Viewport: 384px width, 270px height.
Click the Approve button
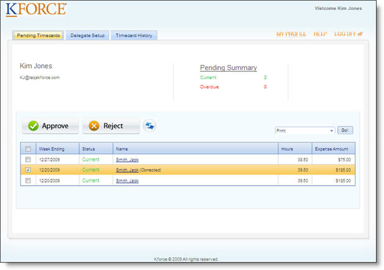point(50,126)
